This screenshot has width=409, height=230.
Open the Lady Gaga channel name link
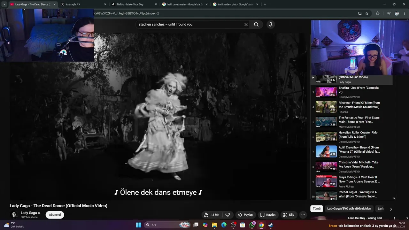[29, 213]
